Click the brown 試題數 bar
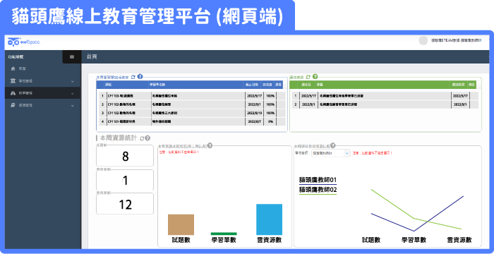Image resolution: width=494 pixels, height=254 pixels. point(181,224)
